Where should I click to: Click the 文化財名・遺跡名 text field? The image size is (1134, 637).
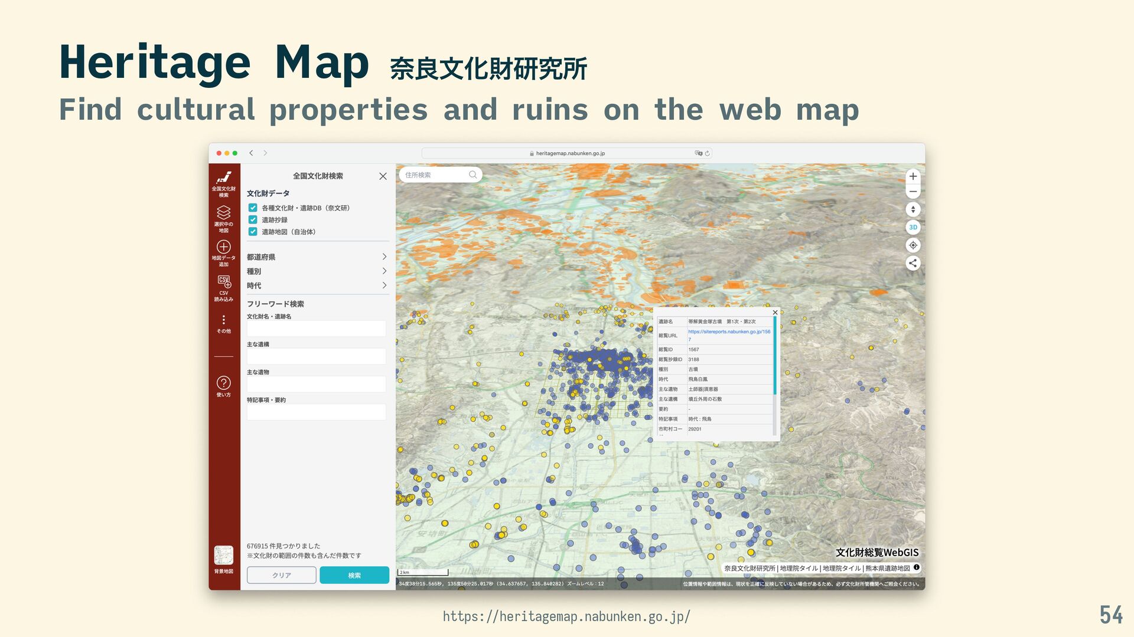point(316,329)
